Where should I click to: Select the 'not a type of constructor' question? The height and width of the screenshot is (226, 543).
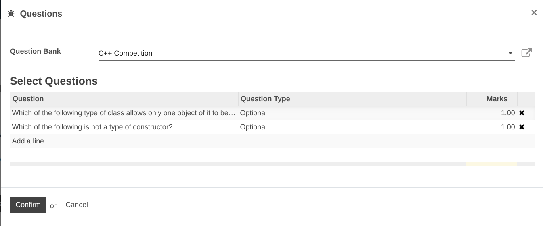[x=92, y=127]
